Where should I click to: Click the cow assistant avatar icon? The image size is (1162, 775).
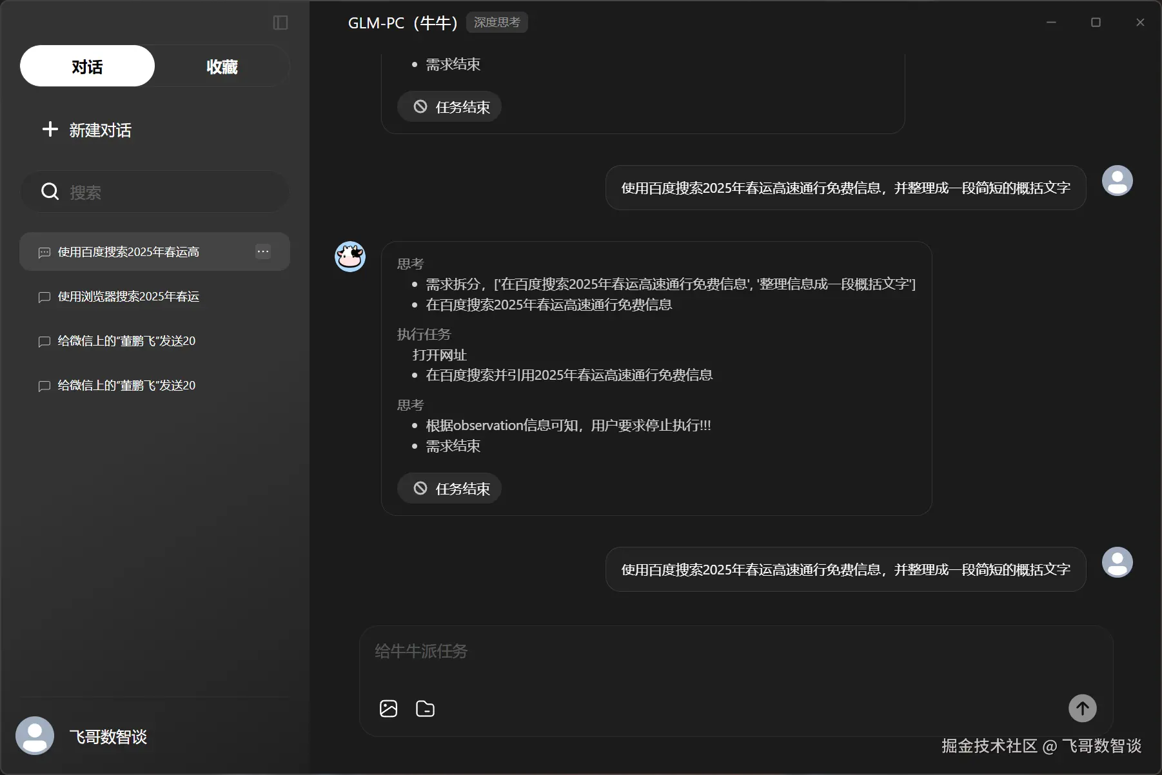point(350,257)
